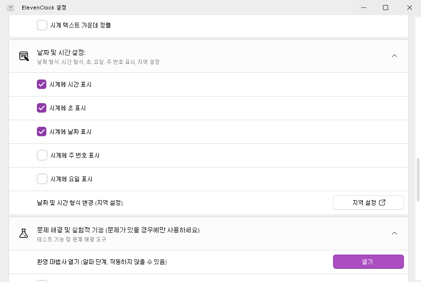Minimize the ElevenClock settings window
The image size is (421, 282).
pyautogui.click(x=364, y=8)
